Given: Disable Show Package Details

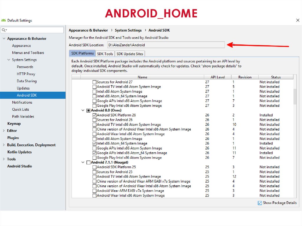Looking at the screenshot, I should pos(260,203).
